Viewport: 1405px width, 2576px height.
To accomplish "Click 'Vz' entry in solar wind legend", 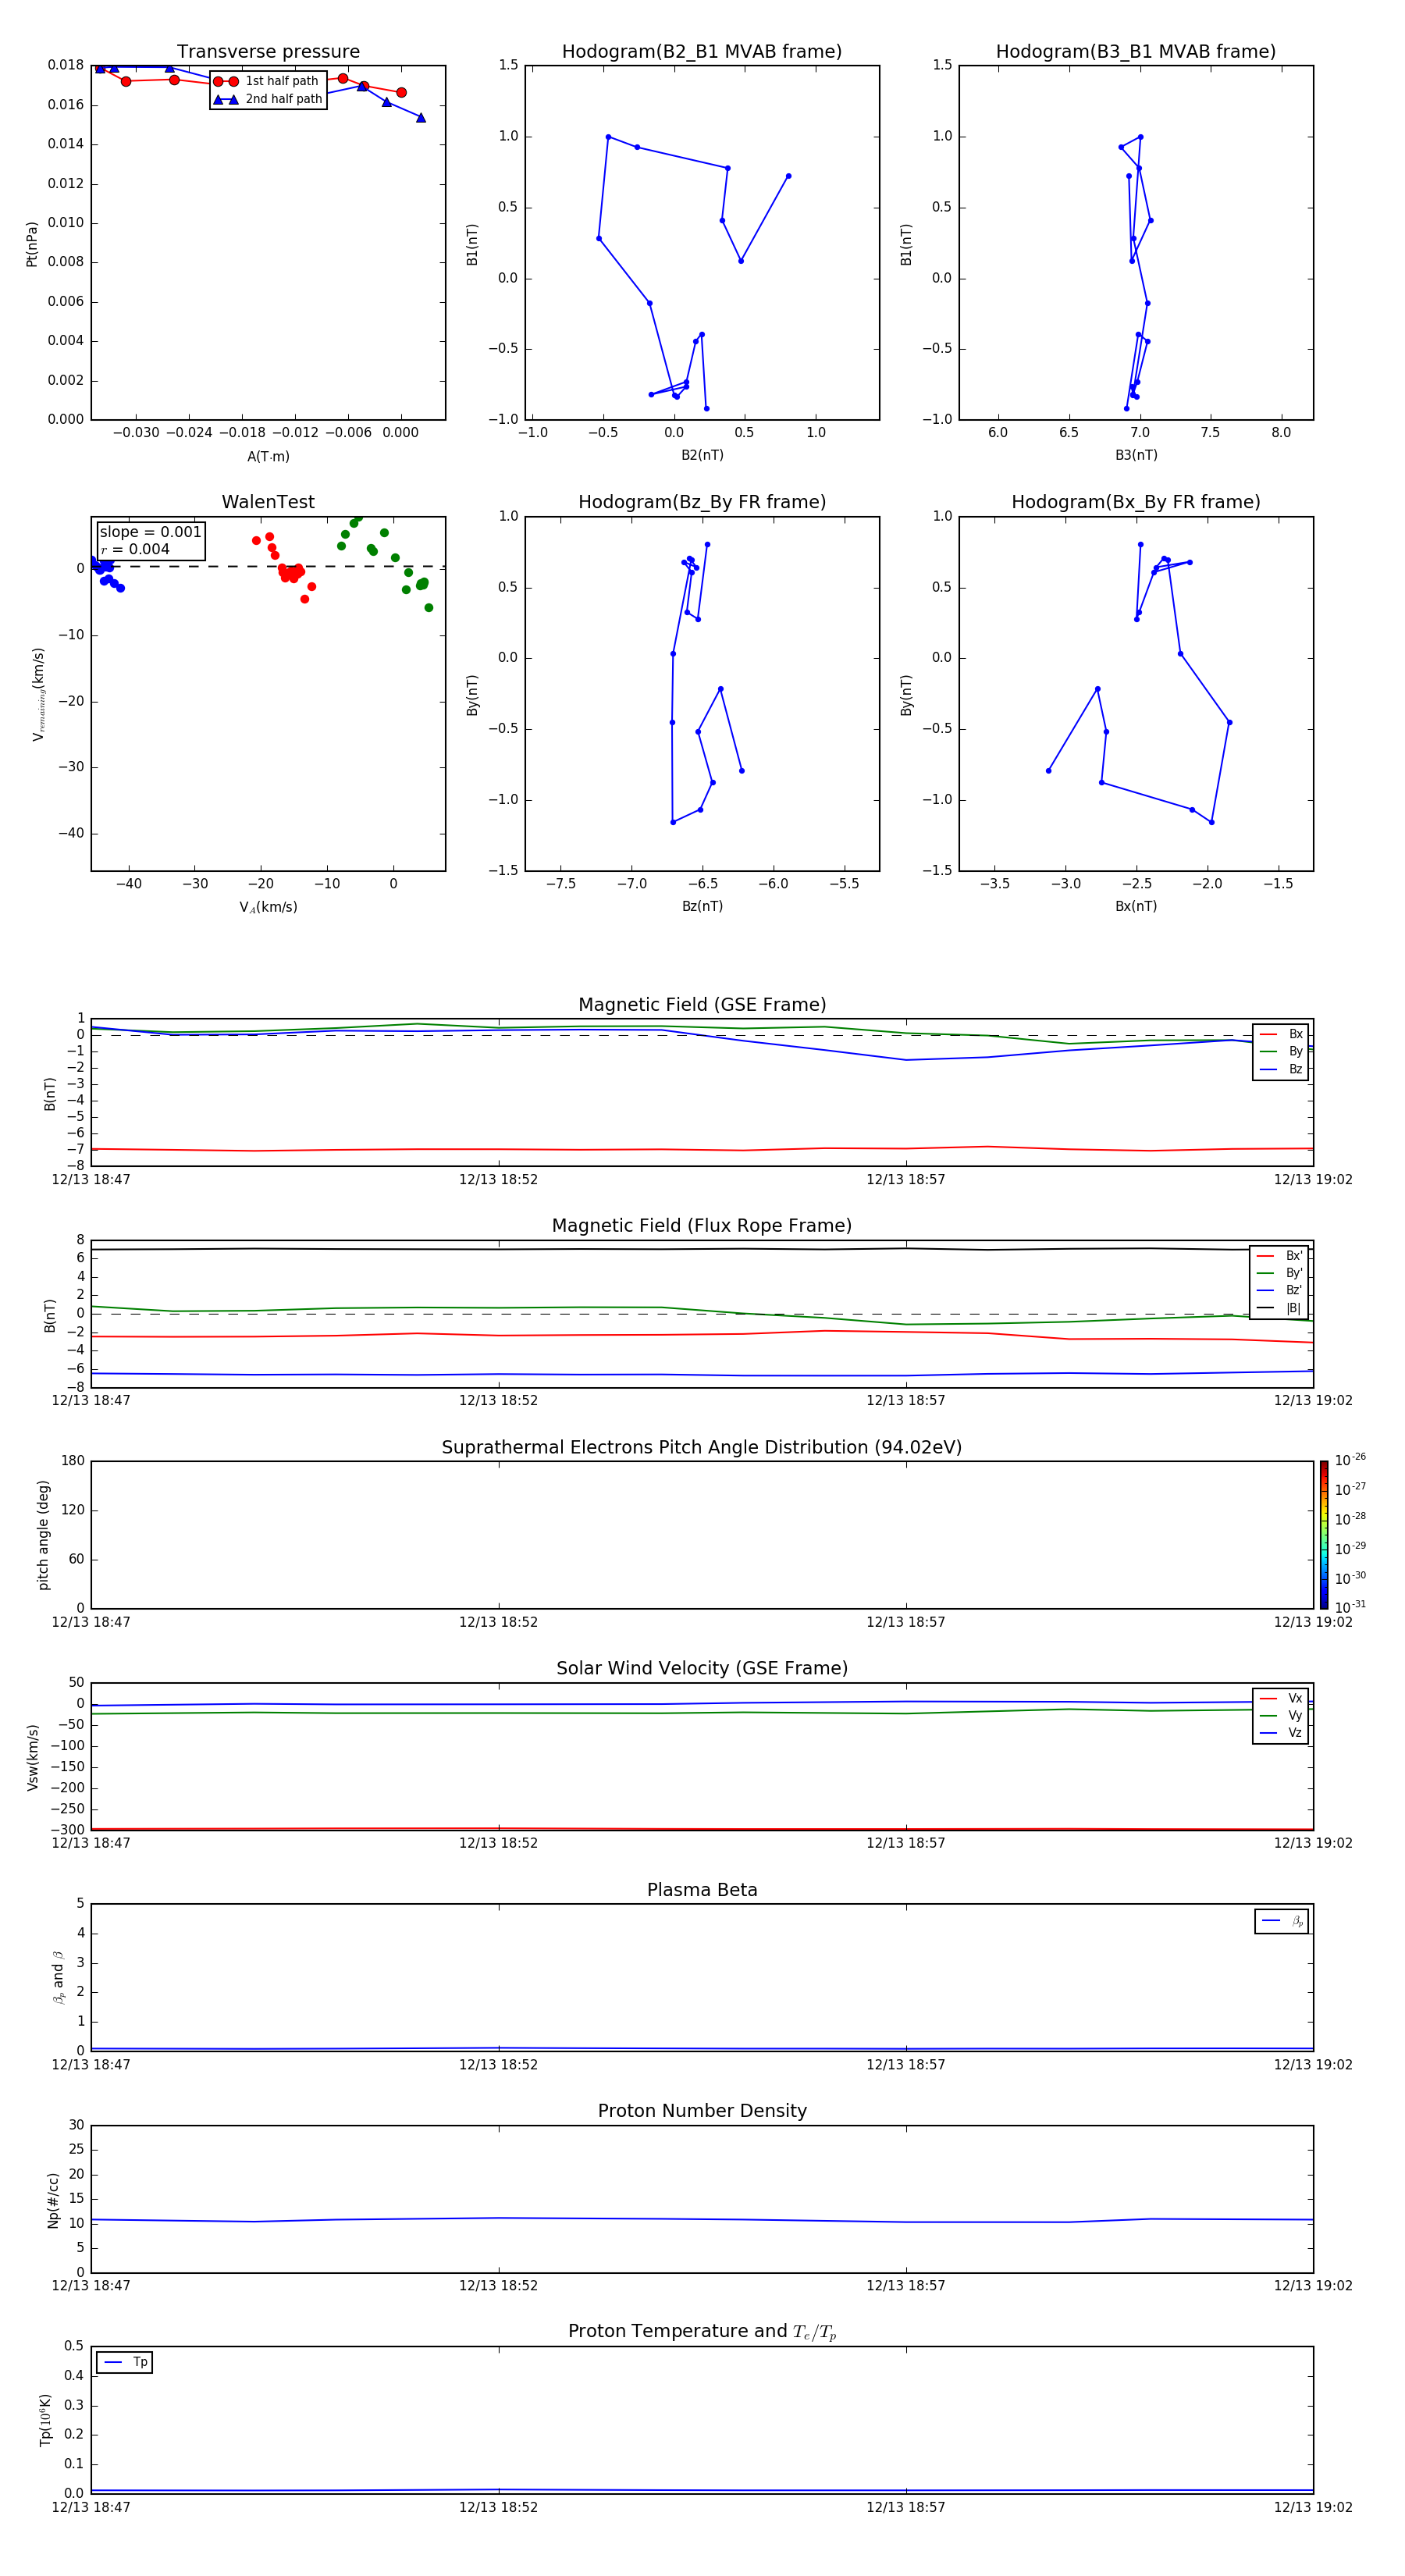I will 1281,1733.
